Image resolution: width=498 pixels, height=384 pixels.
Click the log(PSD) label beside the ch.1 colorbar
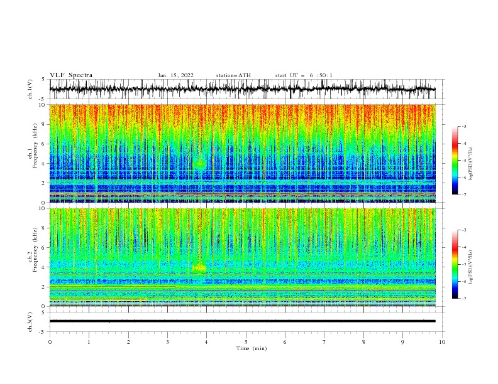pyautogui.click(x=471, y=164)
